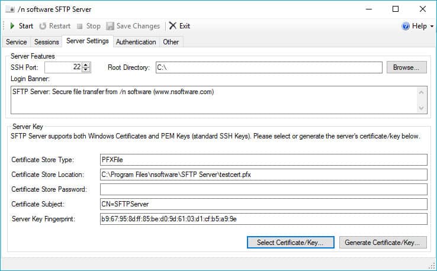The height and width of the screenshot is (271, 437).
Task: Click Save Changes in the toolbar
Action: 133,26
